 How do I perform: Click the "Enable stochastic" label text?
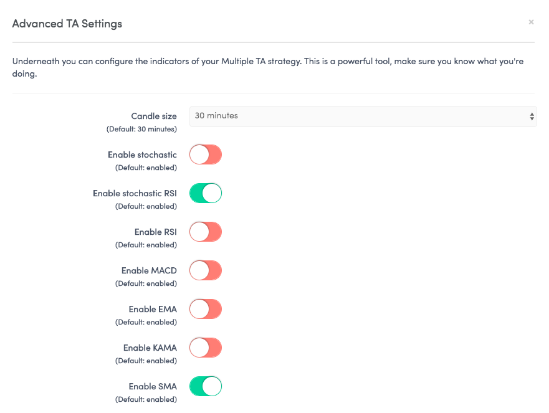[x=142, y=154]
